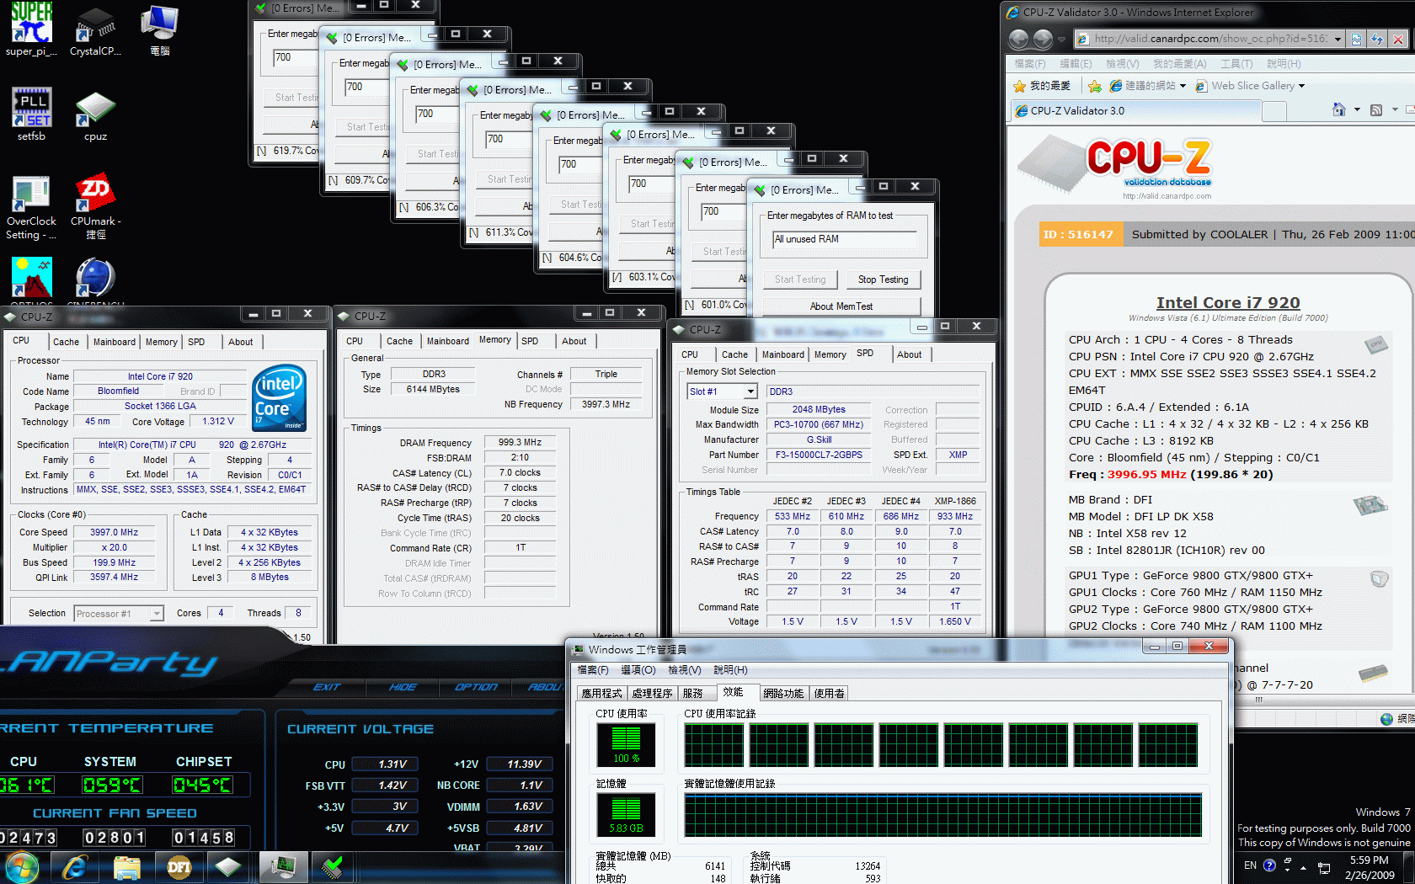This screenshot has width=1415, height=884.
Task: Click the LANParty OPTION button
Action: coord(476,687)
